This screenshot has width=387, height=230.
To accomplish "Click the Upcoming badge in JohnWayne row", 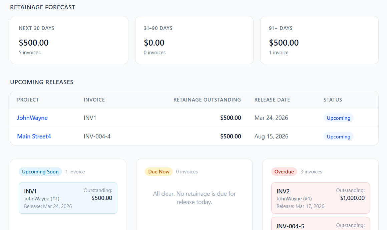I will [x=338, y=118].
